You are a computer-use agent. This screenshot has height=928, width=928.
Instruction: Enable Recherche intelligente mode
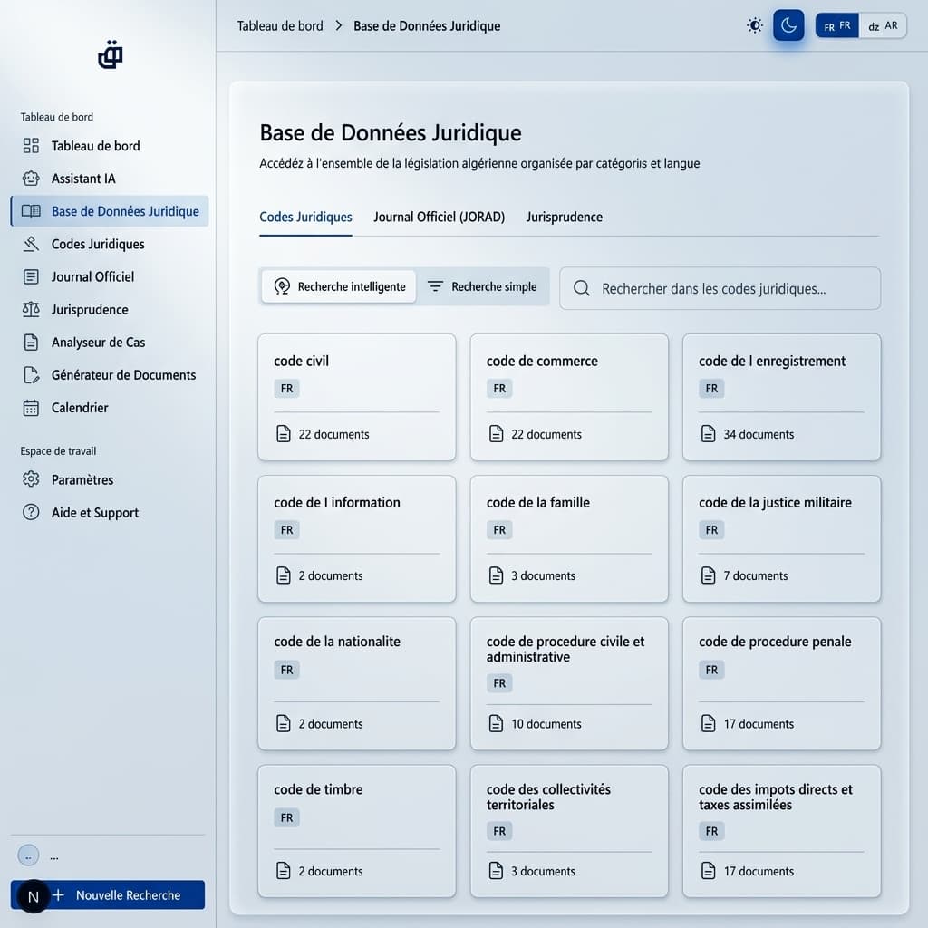pyautogui.click(x=339, y=286)
